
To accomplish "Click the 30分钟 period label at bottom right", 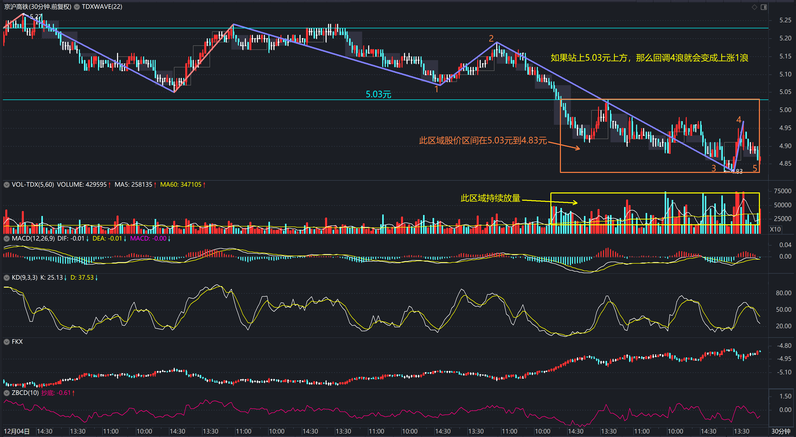I will [780, 431].
